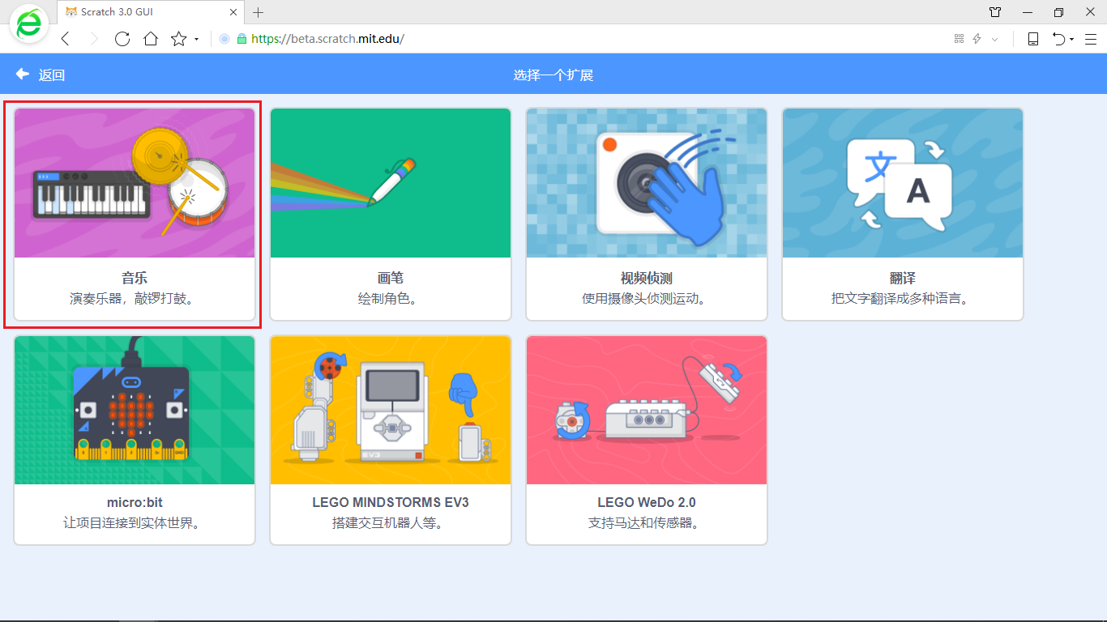Select the micro:bit board image

pyautogui.click(x=135, y=411)
